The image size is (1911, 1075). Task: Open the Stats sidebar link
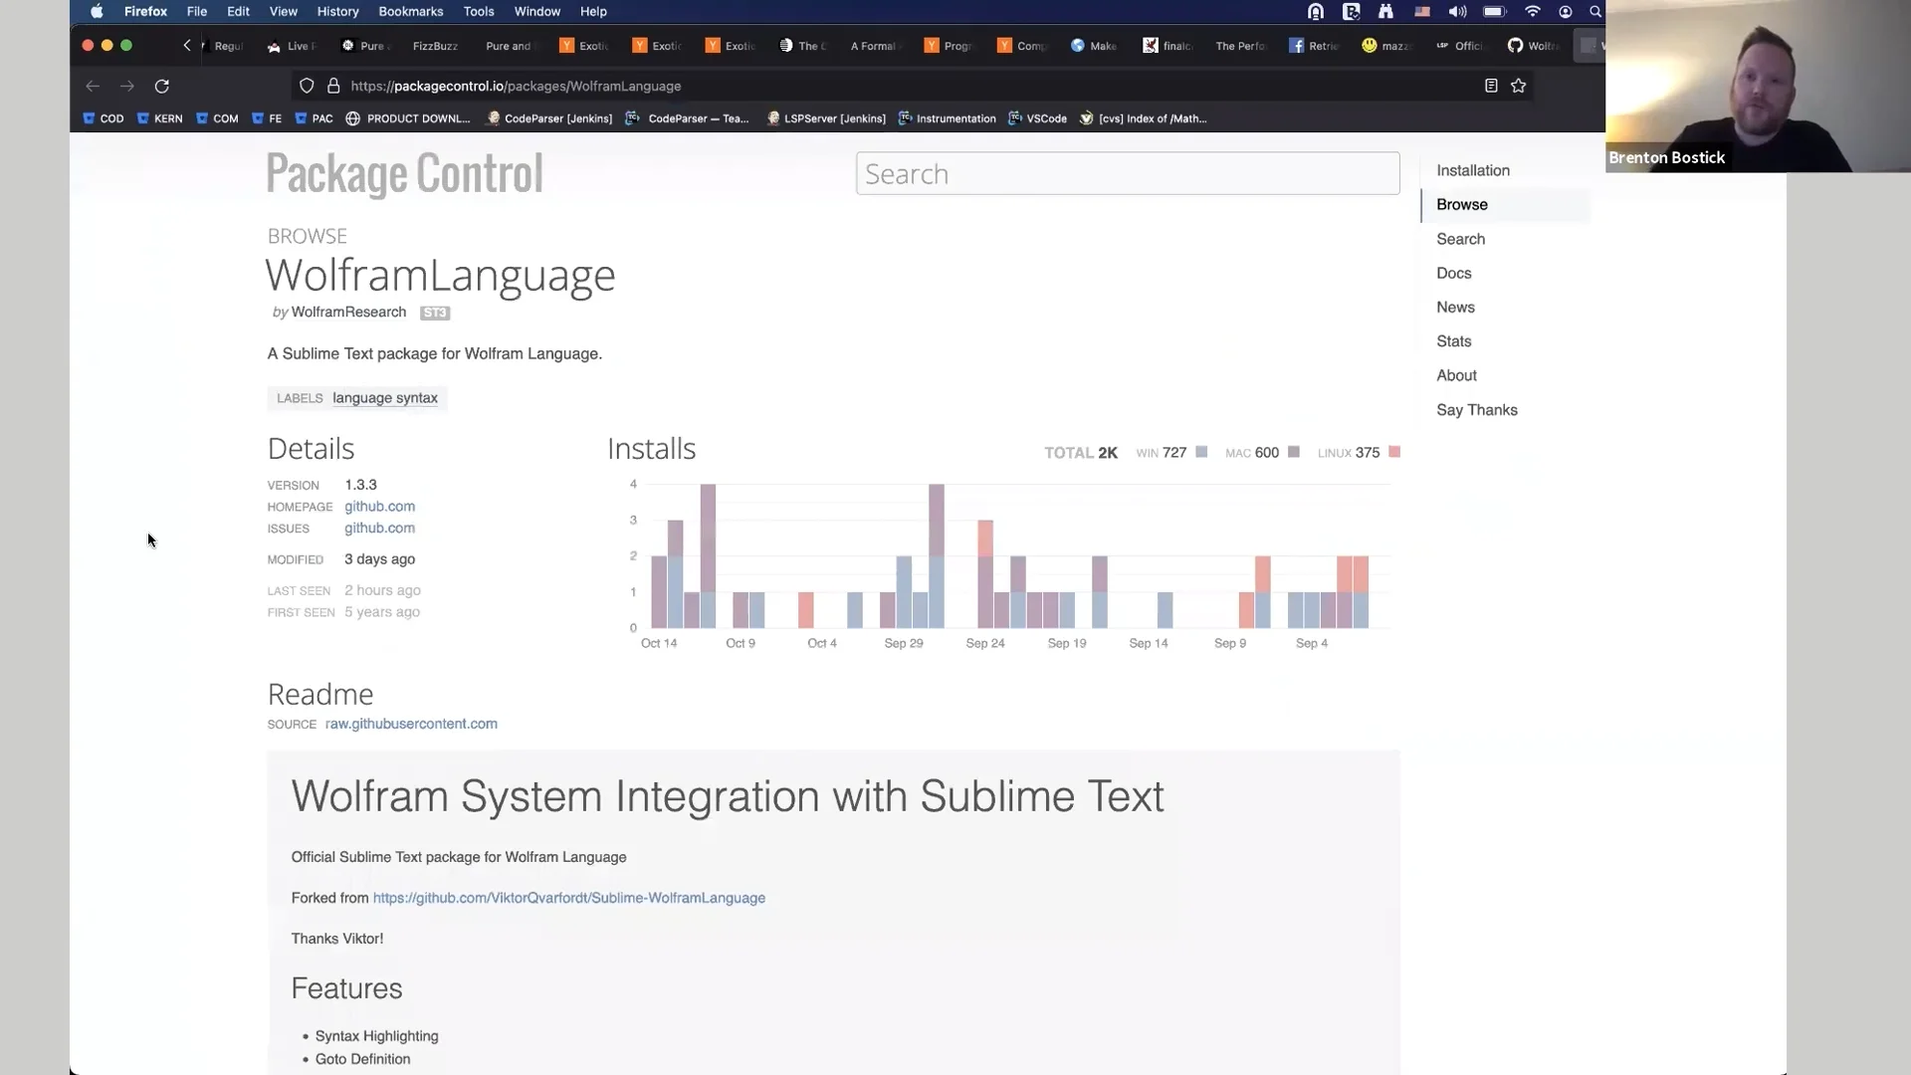(1453, 341)
